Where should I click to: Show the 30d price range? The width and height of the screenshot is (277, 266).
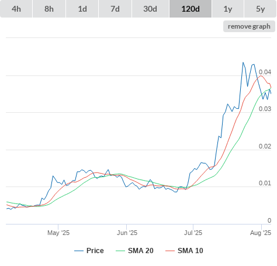(150, 9)
